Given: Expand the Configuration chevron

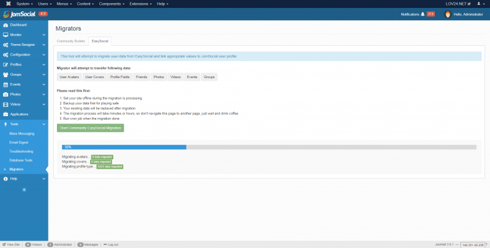Looking at the screenshot, I should pos(43,55).
